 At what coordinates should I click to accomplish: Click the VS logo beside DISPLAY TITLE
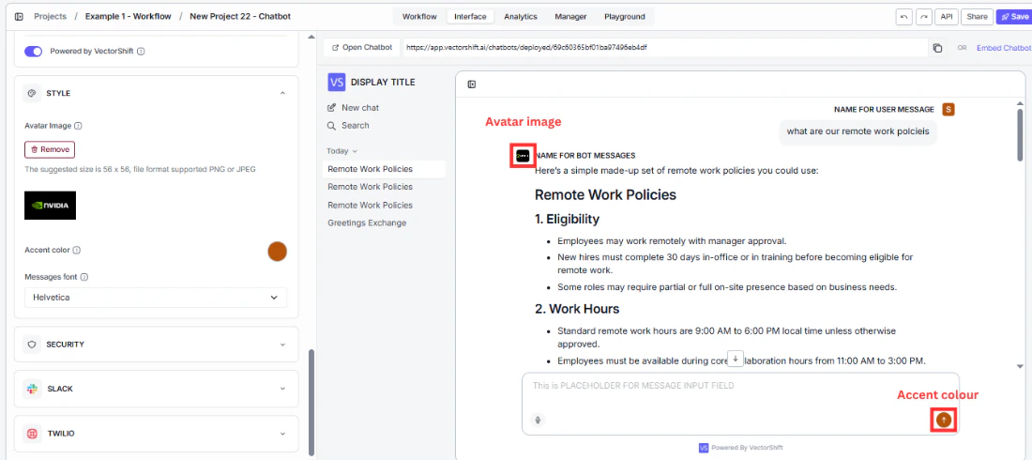(x=336, y=83)
